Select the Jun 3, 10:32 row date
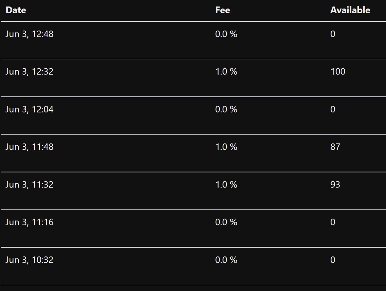The image size is (386, 291). (29, 260)
